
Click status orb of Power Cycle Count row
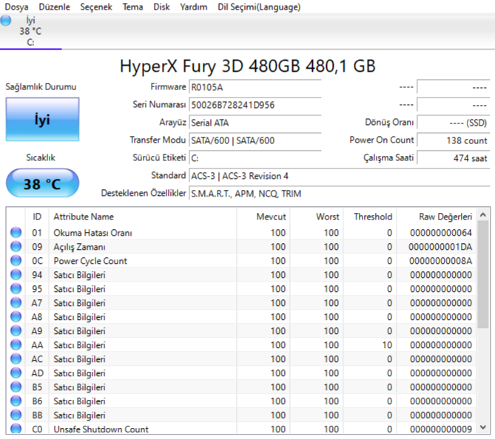coord(16,261)
